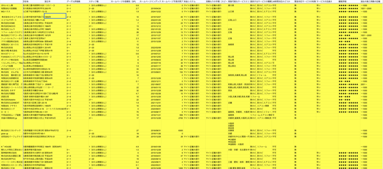Select the 株式会社NICCO cell
Screen dimensions: 383x169
11,26
